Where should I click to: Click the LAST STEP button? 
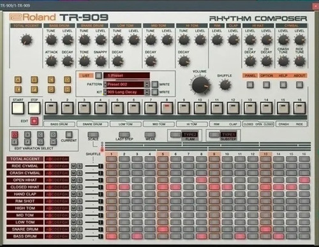124,135
